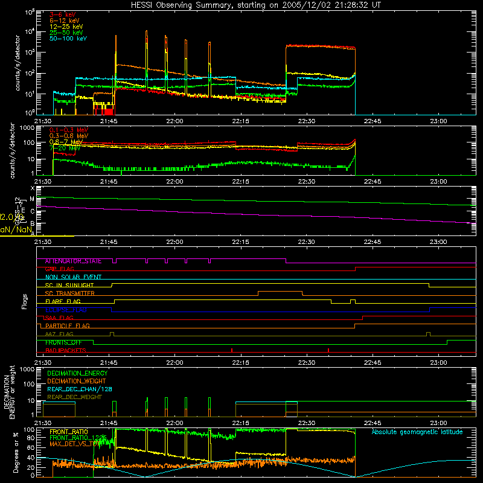Click the ATTENUATOR_STATE flag label
The image size is (483, 483).
(73, 261)
